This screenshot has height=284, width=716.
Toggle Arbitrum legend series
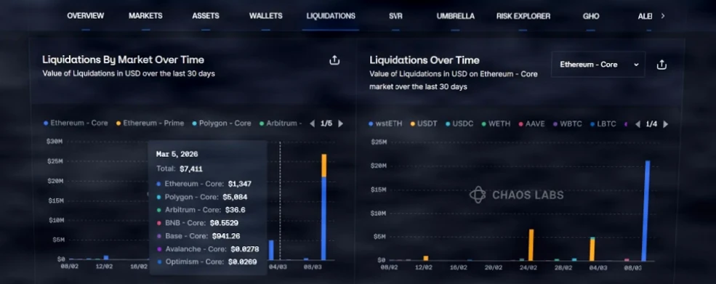pyautogui.click(x=281, y=123)
